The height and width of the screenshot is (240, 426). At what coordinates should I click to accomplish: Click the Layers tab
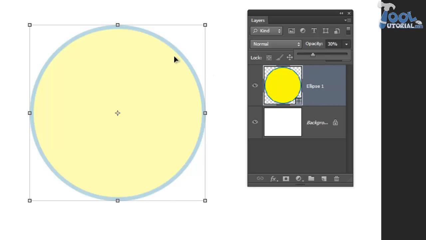[258, 20]
